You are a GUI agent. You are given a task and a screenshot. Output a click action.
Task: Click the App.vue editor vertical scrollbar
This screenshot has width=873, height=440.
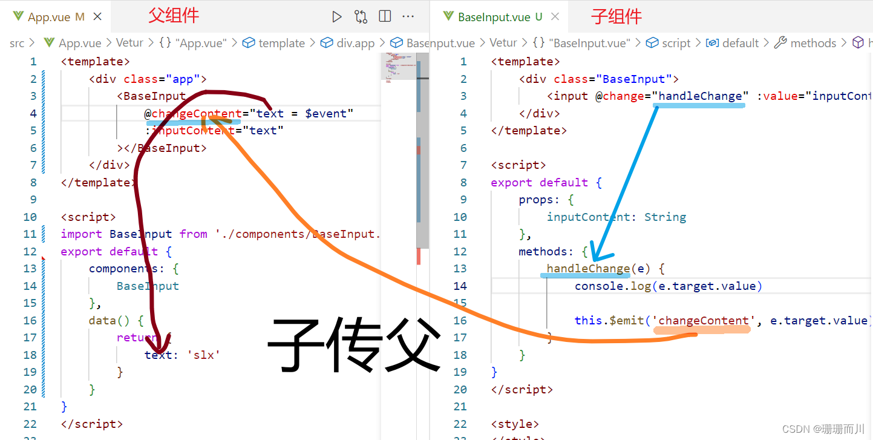pyautogui.click(x=423, y=151)
